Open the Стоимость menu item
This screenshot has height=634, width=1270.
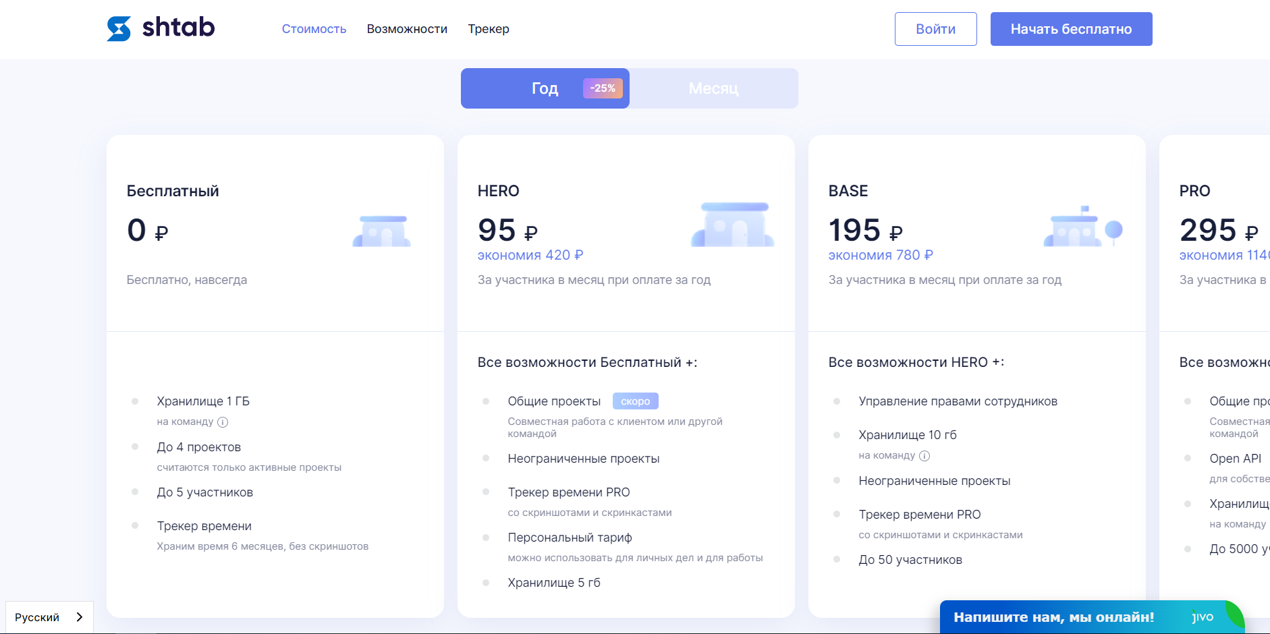click(314, 29)
